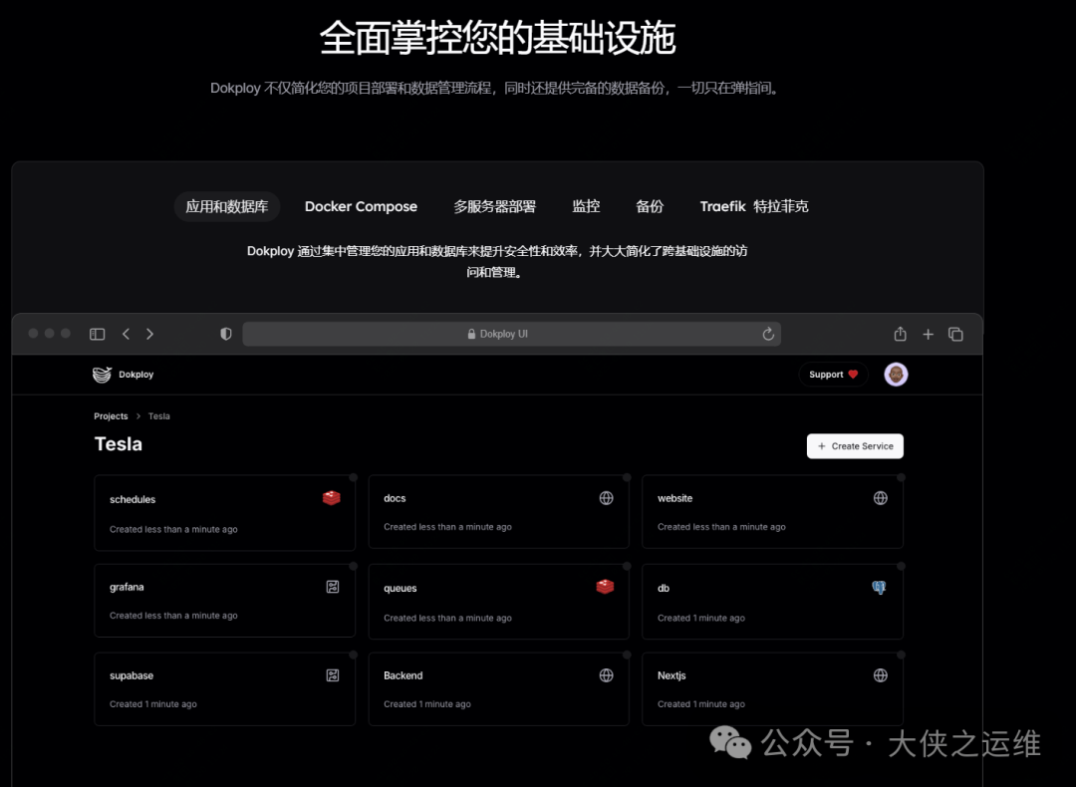Open the queues service title
This screenshot has height=787, width=1076.
[x=401, y=588]
